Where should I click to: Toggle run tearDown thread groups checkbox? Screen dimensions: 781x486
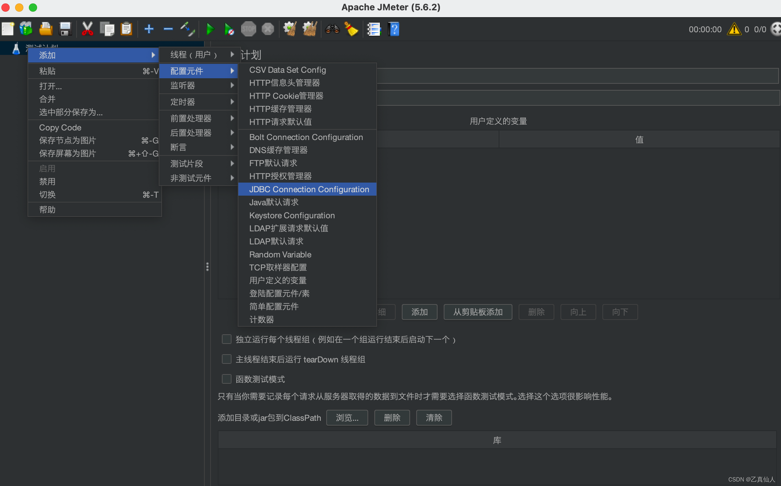(x=227, y=359)
